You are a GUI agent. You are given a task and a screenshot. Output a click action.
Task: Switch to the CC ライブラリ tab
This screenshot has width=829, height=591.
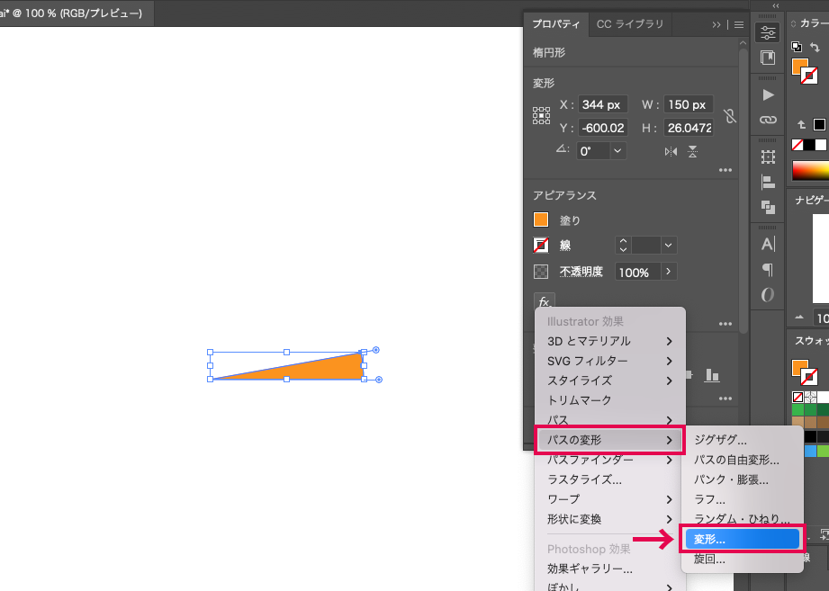(630, 24)
